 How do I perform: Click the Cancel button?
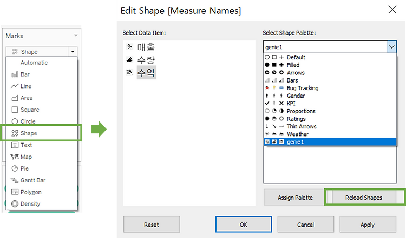(305, 225)
